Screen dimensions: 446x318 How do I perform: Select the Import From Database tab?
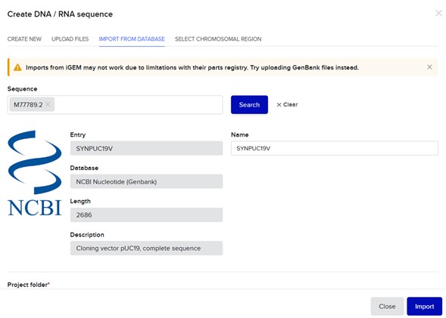coord(132,39)
